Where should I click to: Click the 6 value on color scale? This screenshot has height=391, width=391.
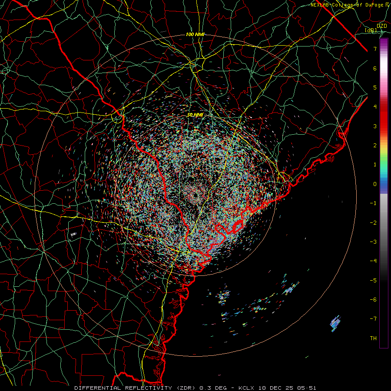pyautogui.click(x=375, y=68)
